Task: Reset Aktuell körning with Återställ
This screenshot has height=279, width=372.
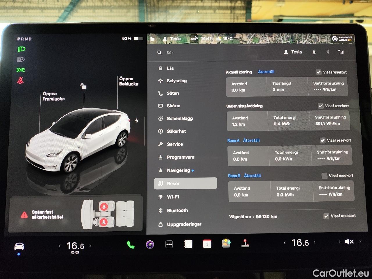Action: pyautogui.click(x=266, y=72)
